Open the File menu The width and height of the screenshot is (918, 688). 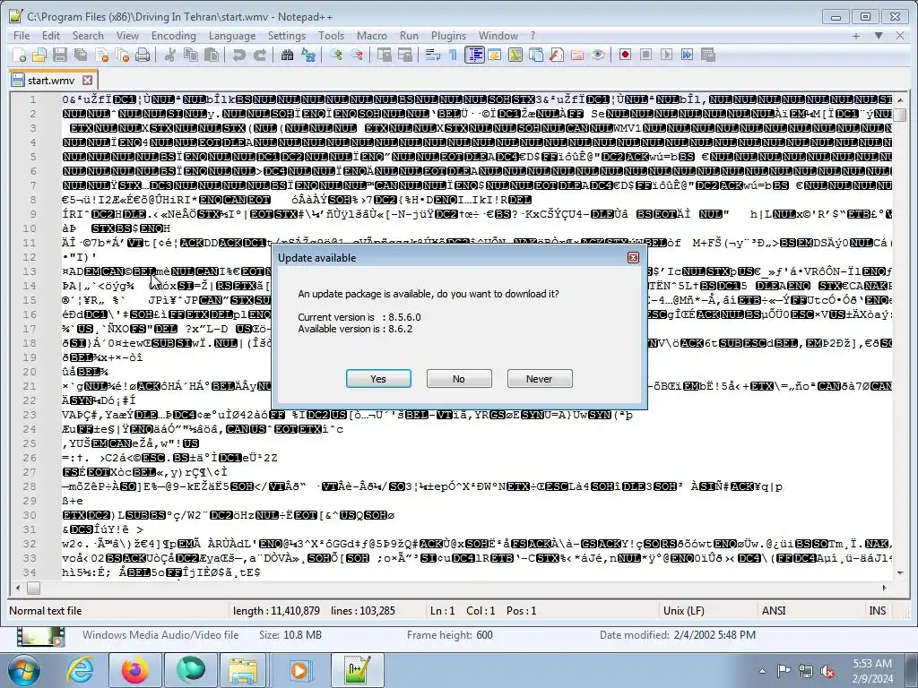22,36
